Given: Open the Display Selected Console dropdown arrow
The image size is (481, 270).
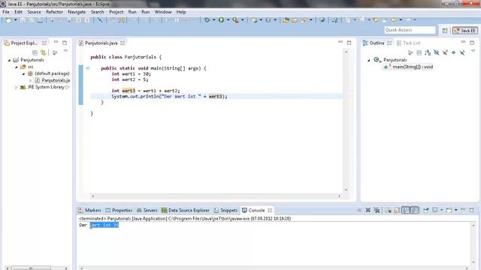Looking at the screenshot, I should coord(442,210).
